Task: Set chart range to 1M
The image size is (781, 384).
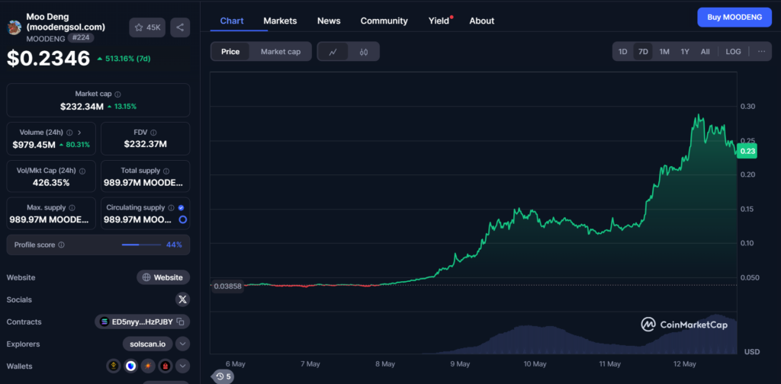Action: 664,51
